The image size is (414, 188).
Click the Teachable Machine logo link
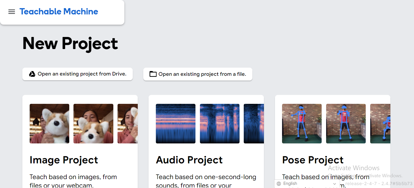[59, 12]
